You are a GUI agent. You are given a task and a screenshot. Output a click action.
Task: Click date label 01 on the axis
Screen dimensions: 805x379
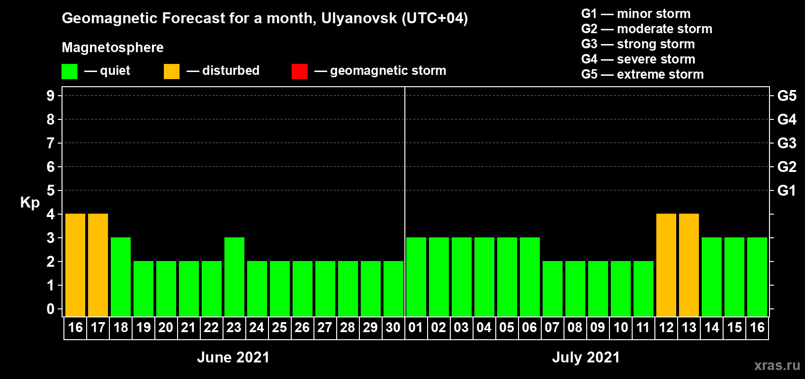[x=416, y=327]
